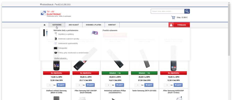This screenshot has height=100, width=232.
Task: Buy the 35,00 € product with KÚPIŤ
Action: tap(90, 85)
